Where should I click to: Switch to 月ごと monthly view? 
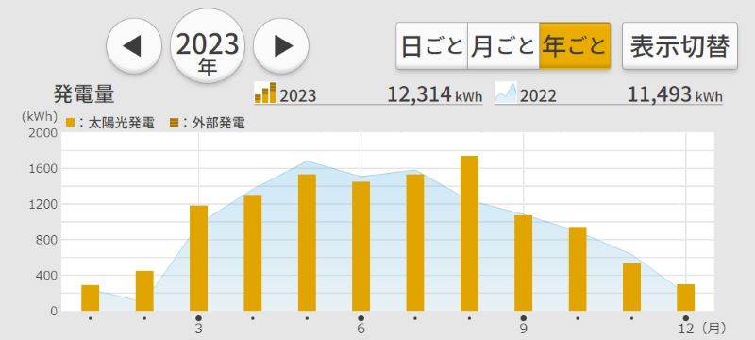503,45
